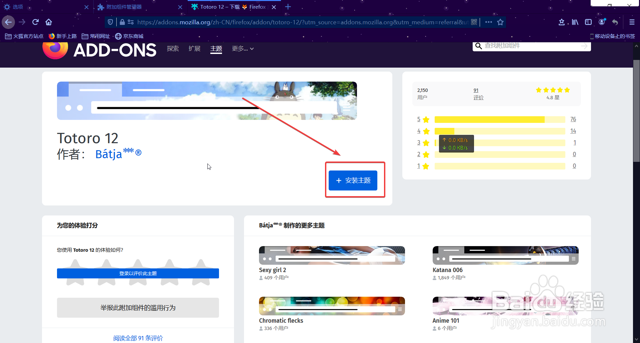Close the Totoro 12 tab
The image size is (640, 343).
pyautogui.click(x=274, y=7)
